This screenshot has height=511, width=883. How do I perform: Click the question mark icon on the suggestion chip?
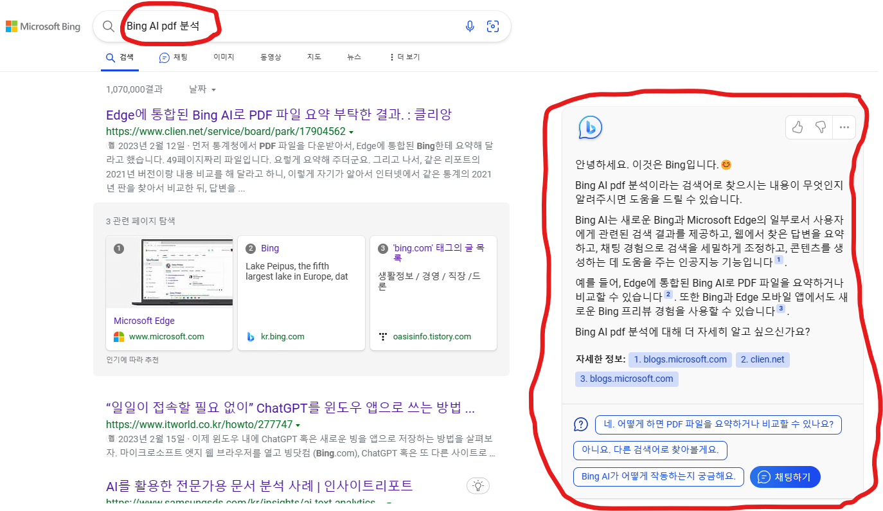point(580,424)
